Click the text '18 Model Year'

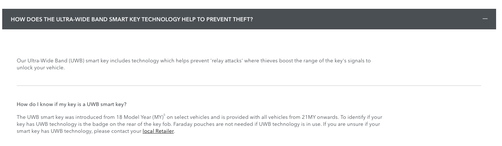134,117
